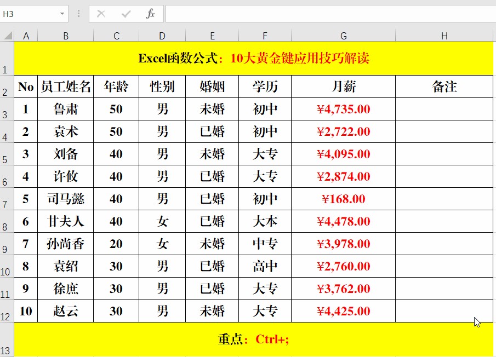
Task: Select the cell containing 司马懿
Action: [65, 199]
